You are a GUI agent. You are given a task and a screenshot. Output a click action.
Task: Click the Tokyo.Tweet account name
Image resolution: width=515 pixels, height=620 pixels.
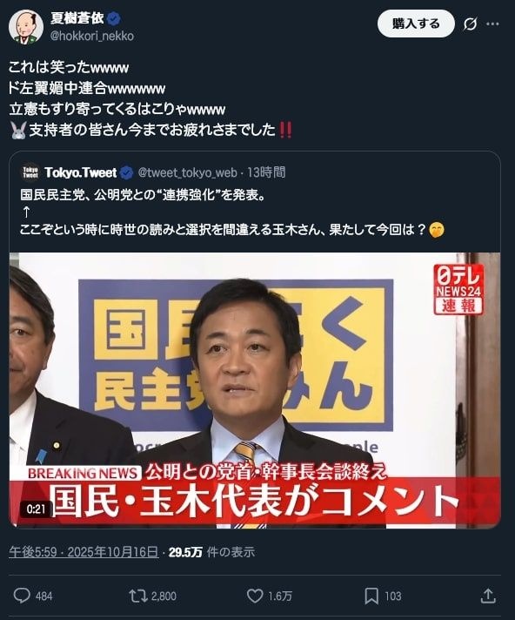81,172
